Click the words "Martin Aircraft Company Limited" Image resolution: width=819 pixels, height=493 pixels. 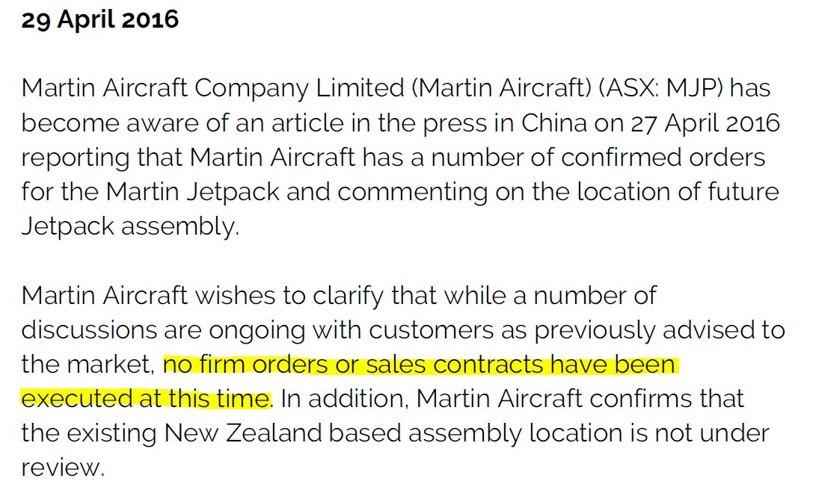pyautogui.click(x=212, y=89)
